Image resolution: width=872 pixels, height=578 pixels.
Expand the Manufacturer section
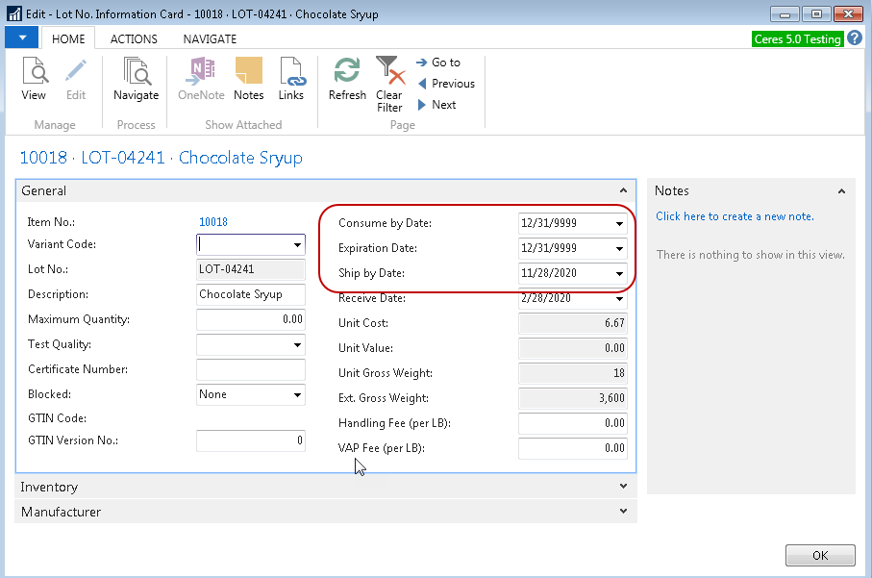[623, 513]
